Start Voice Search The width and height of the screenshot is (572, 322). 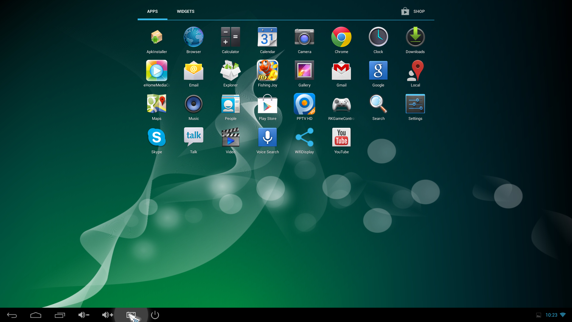[267, 137]
